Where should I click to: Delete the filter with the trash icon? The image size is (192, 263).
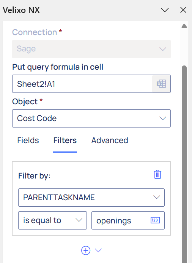coord(157,174)
